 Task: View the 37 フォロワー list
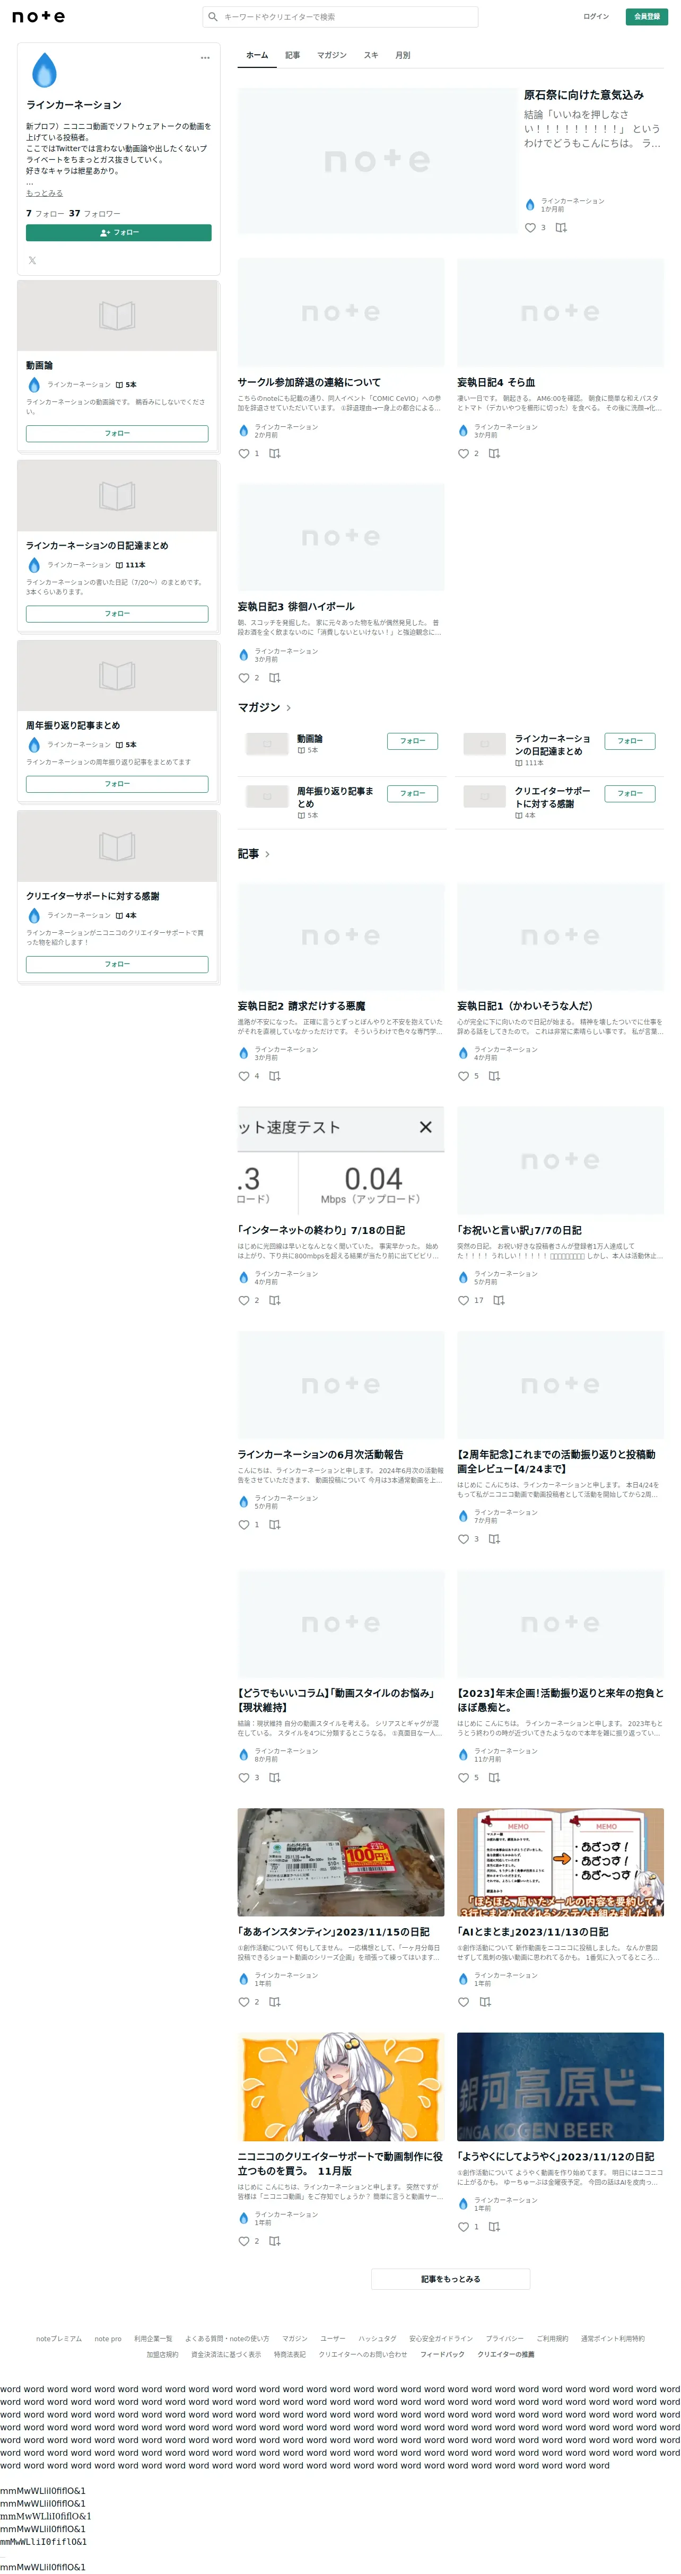94,214
